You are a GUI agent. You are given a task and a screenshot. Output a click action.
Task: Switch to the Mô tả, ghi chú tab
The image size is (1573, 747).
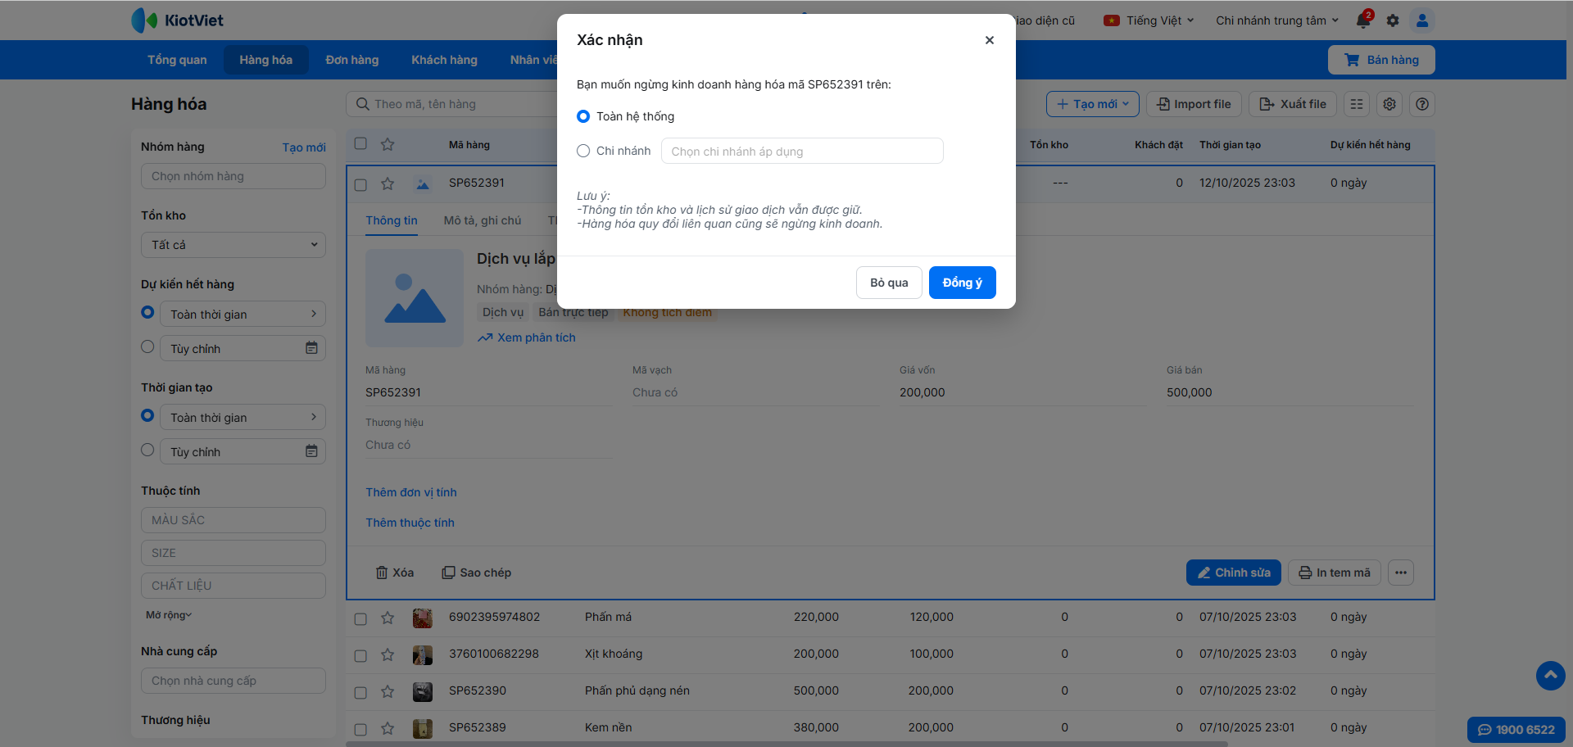tap(482, 220)
